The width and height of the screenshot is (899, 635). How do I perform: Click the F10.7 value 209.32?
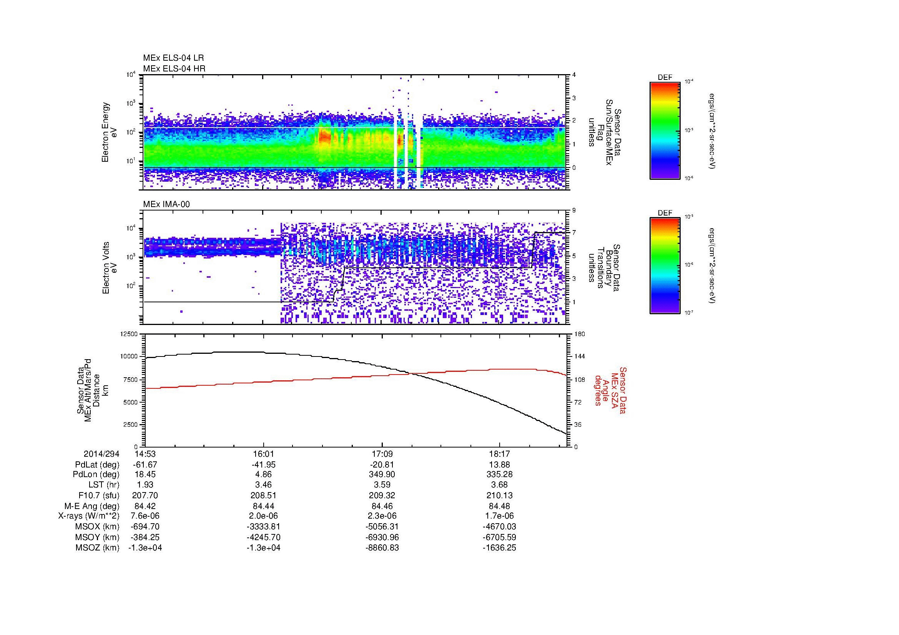click(x=382, y=495)
